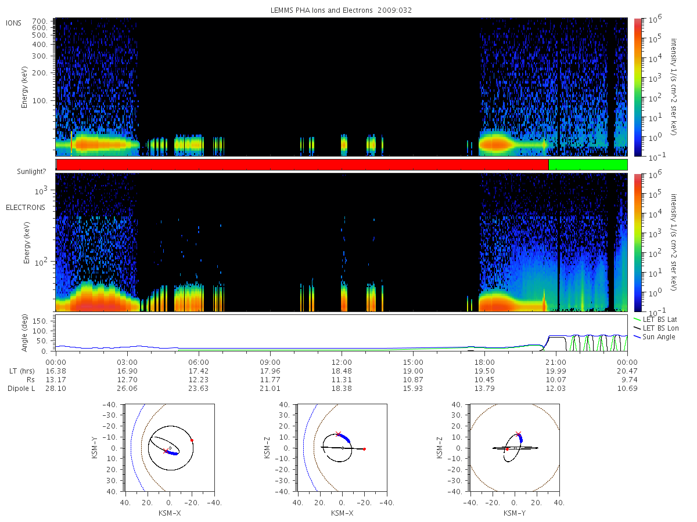Click the red X marker in the middle KSM-X/KSM-Z plot
The width and height of the screenshot is (697, 522).
338,434
